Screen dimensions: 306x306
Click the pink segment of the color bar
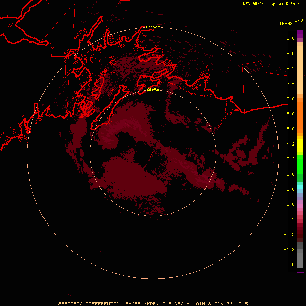300,206
